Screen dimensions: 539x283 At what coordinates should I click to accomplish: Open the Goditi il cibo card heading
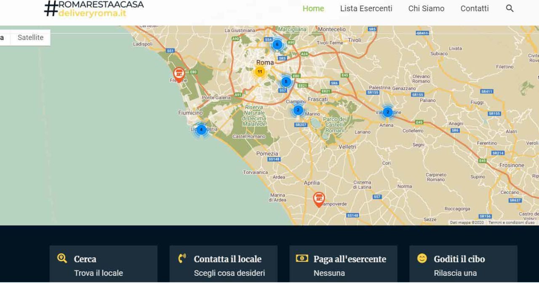(459, 259)
